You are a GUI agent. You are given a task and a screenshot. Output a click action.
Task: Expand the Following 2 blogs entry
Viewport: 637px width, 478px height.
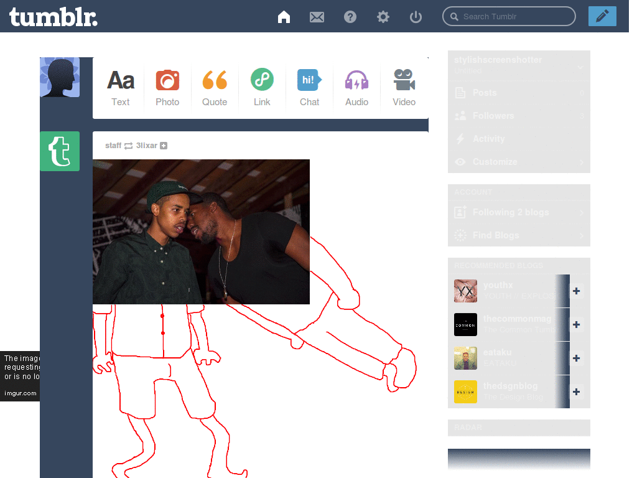[519, 212]
